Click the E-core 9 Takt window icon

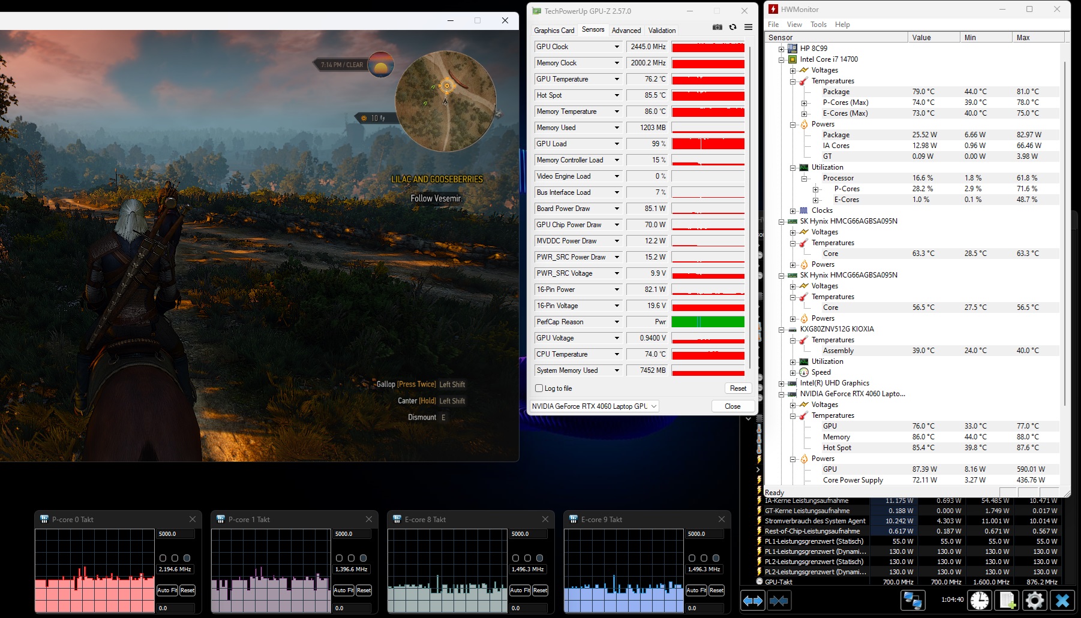573,519
